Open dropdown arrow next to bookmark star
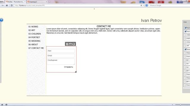The width and height of the screenshot is (190, 106). [143, 5]
